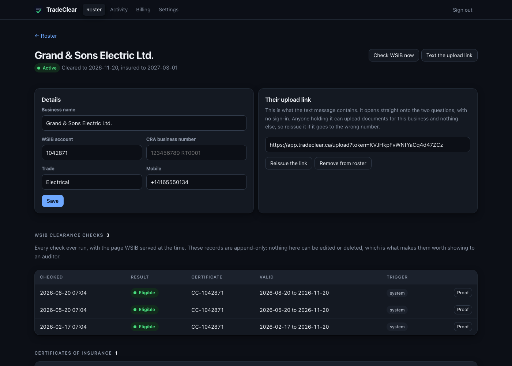Screen dimensions: 512x366
Task: Switch to the Activity tab
Action: tap(119, 10)
